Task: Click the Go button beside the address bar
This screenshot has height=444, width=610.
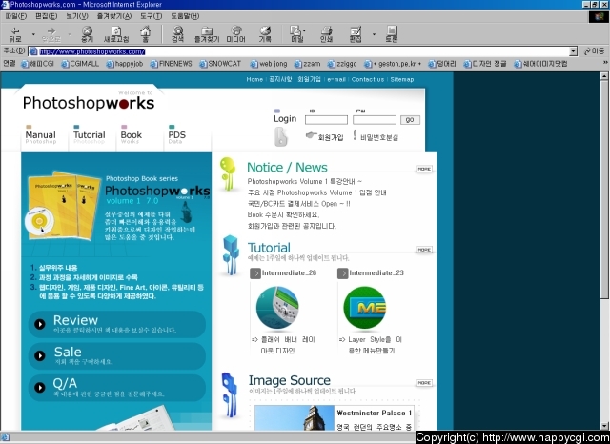Action: [594, 51]
